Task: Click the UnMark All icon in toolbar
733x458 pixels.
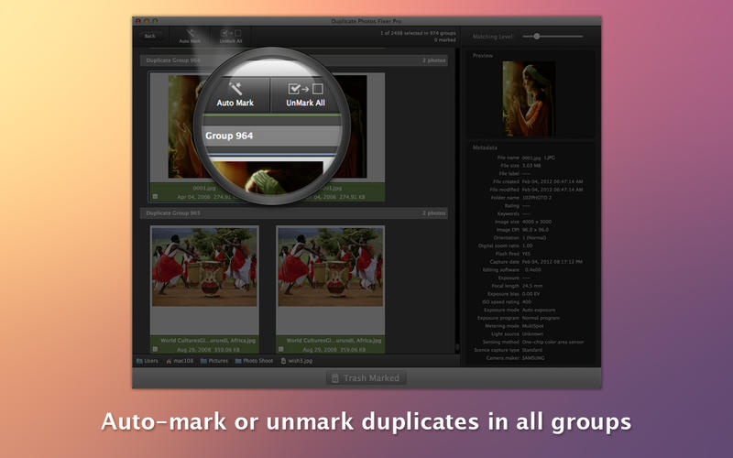Action: click(233, 33)
